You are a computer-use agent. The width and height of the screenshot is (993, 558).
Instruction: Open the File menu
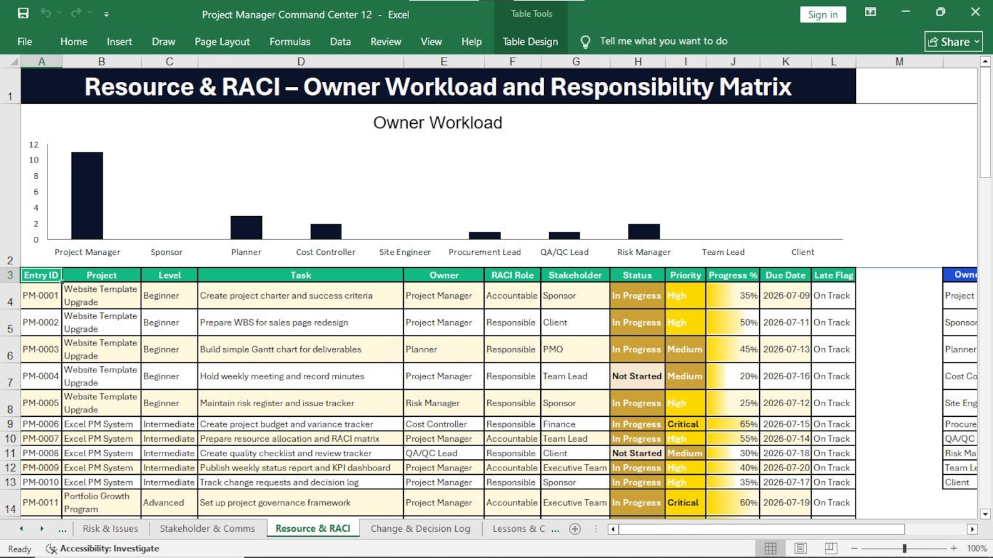tap(25, 41)
